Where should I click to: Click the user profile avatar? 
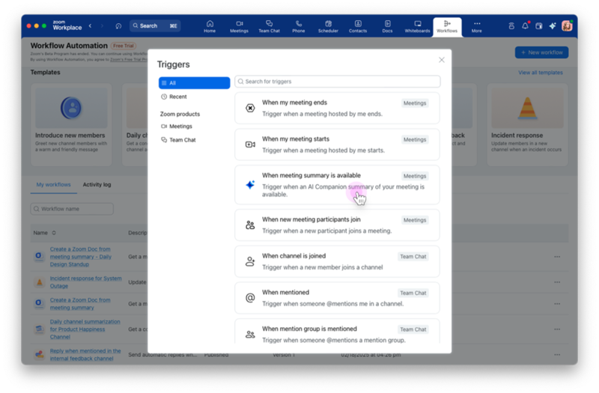pyautogui.click(x=567, y=25)
